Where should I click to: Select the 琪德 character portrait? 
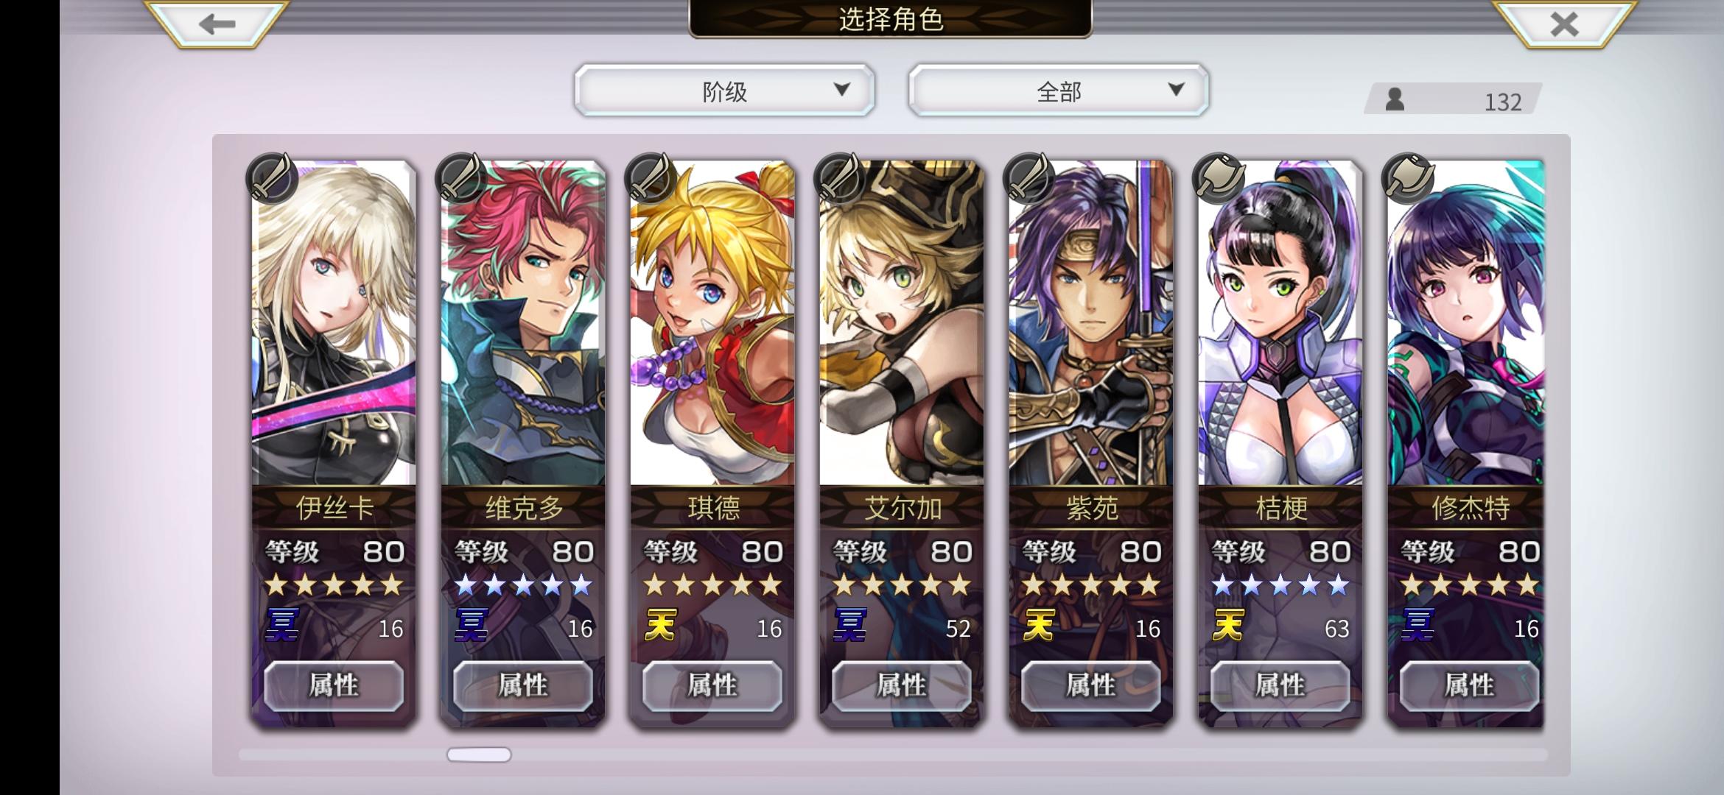tap(712, 322)
